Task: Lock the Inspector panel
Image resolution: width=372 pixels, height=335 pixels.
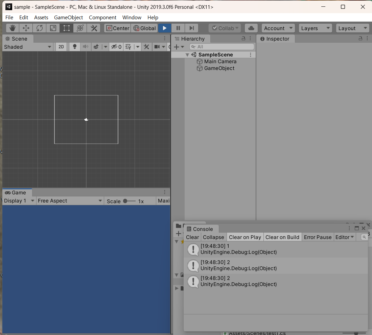Action: click(x=361, y=39)
